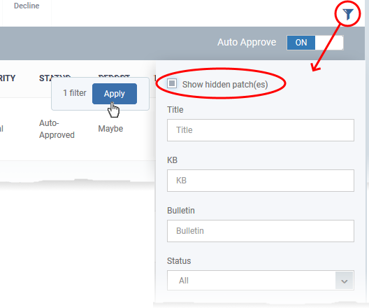Screen dimensions: 369x308
Task: Select the Maybe reboot cell
Action: (110, 129)
